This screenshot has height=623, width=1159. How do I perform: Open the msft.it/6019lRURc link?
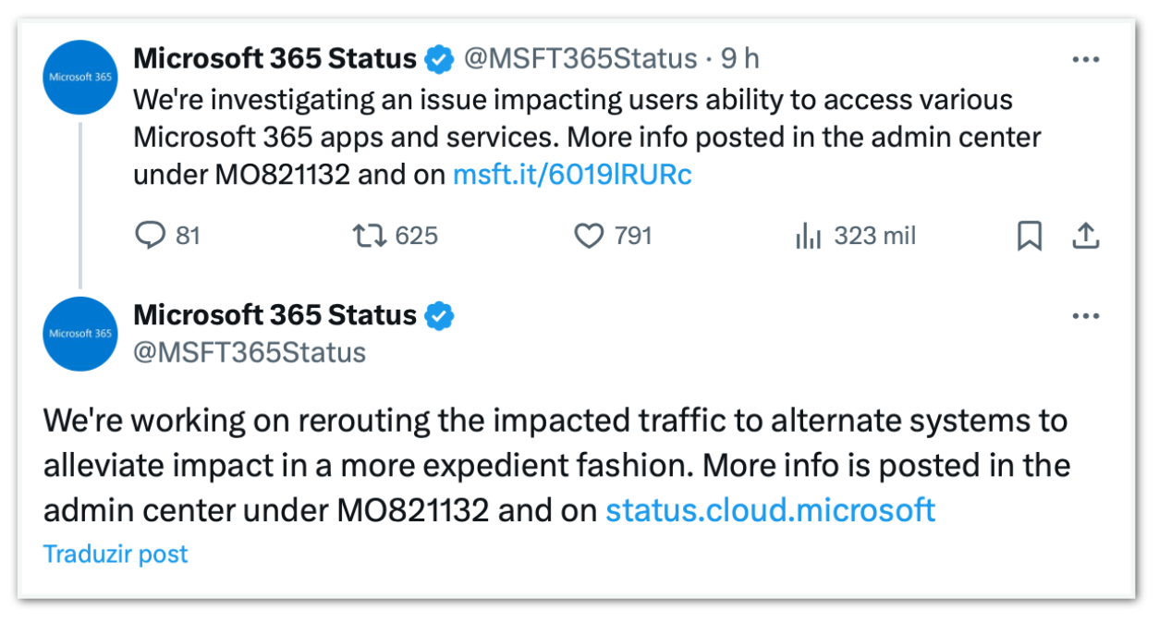pos(572,175)
